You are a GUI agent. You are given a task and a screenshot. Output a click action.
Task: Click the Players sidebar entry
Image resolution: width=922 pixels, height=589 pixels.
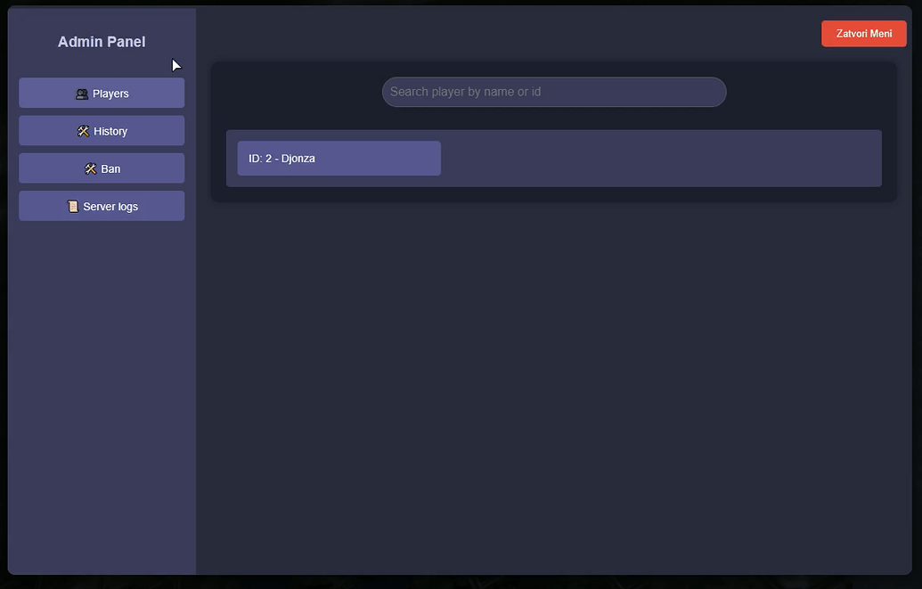pos(102,93)
